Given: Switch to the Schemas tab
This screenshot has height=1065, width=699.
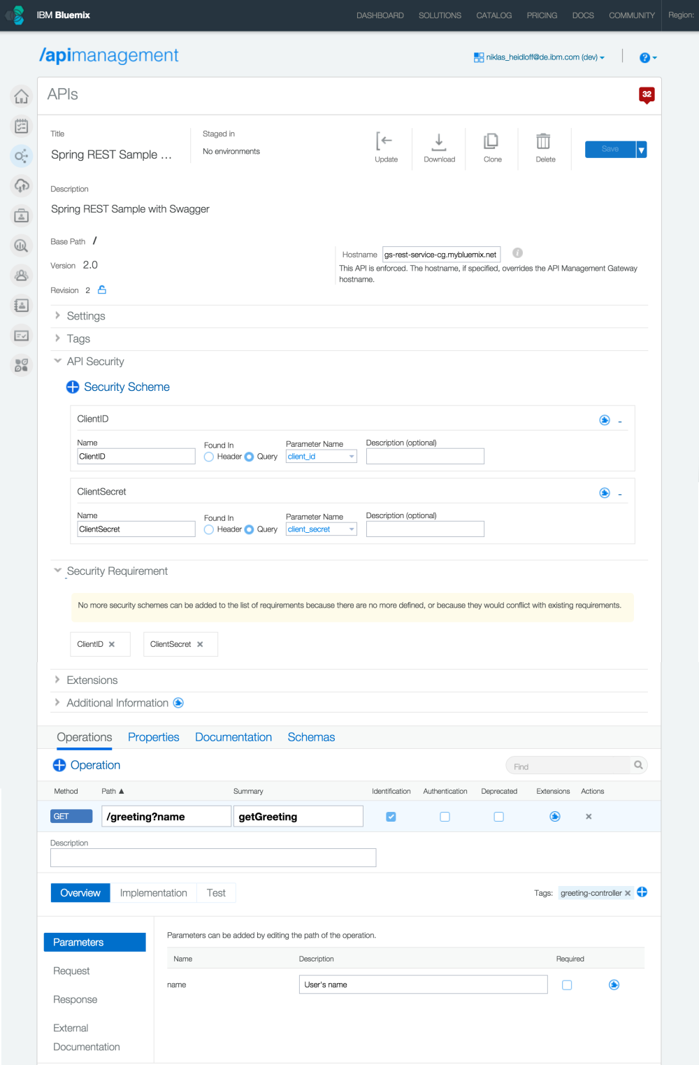Looking at the screenshot, I should coord(311,737).
